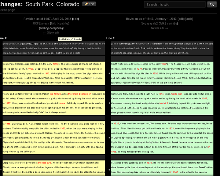
Task: Click the 'South Park, Colorado' page title
Action: pyautogui.click(x=52, y=4)
